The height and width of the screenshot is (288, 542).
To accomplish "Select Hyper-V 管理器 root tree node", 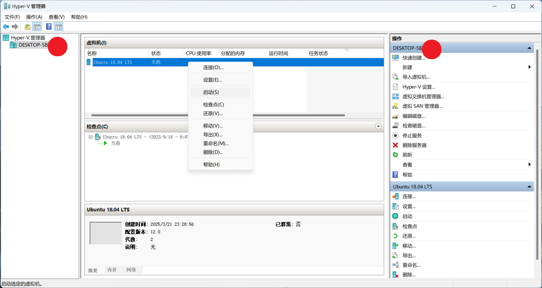I will (28, 38).
